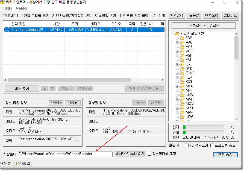Click the 진행(%) column header

coord(146,24)
